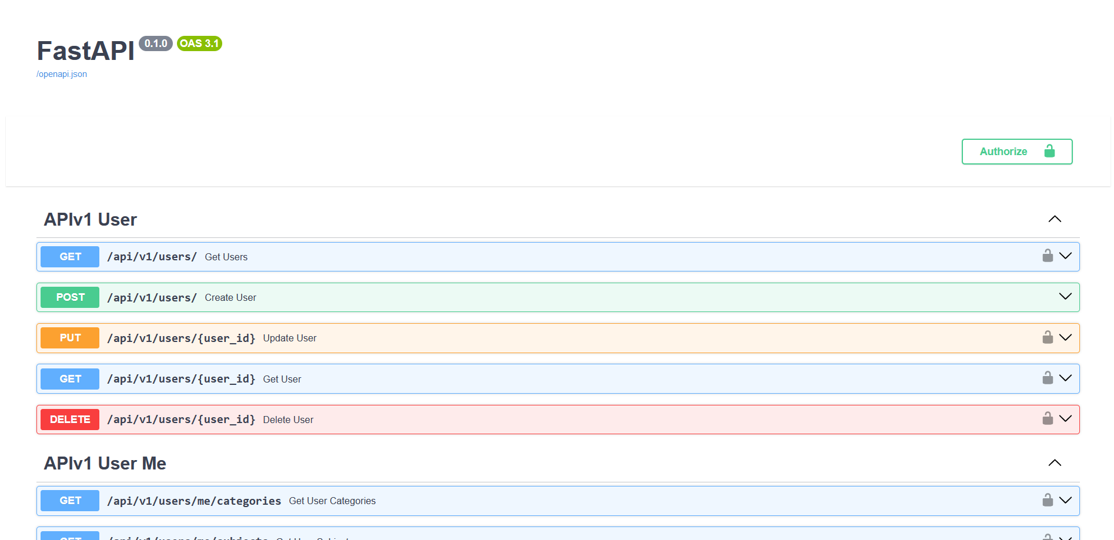
Task: Click the orange PUT method badge
Action: coord(70,338)
